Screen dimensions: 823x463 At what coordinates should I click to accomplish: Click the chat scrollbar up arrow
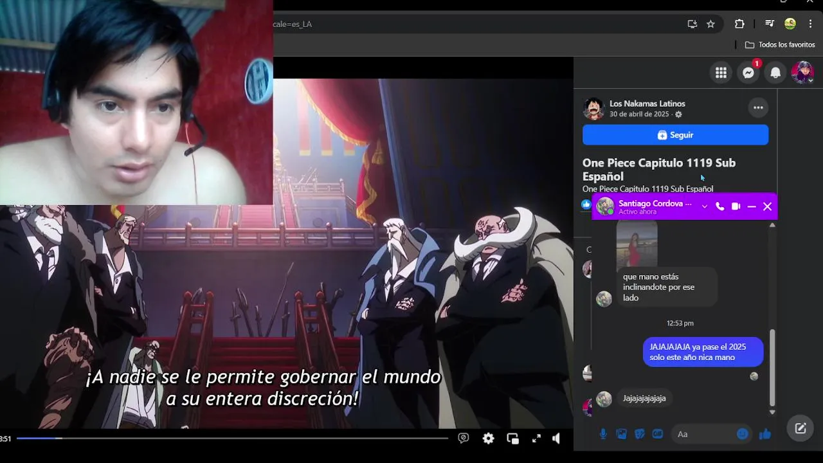pos(772,224)
